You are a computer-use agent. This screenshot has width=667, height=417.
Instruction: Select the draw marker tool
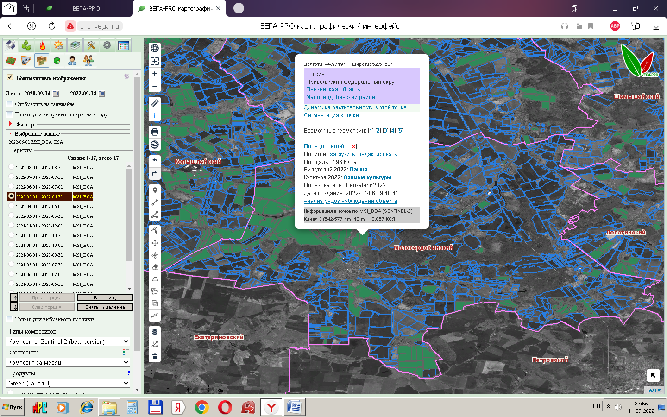coord(155,190)
